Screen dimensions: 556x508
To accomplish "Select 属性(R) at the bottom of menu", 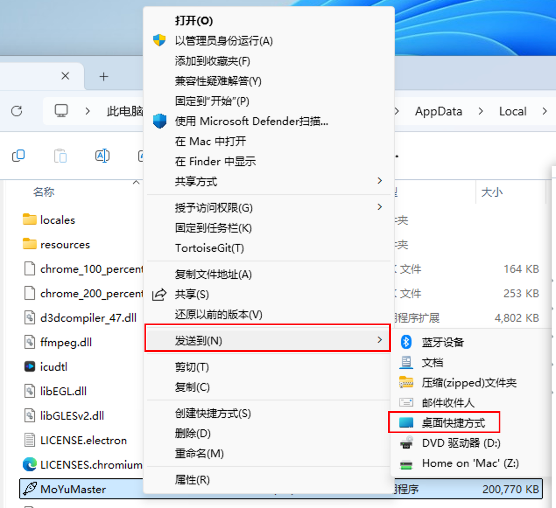I will click(192, 480).
